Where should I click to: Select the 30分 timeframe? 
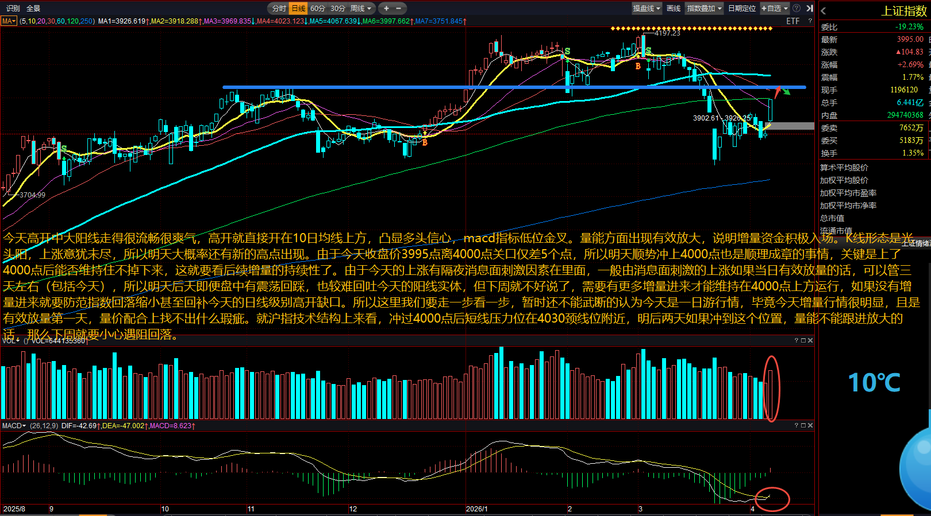(x=338, y=8)
